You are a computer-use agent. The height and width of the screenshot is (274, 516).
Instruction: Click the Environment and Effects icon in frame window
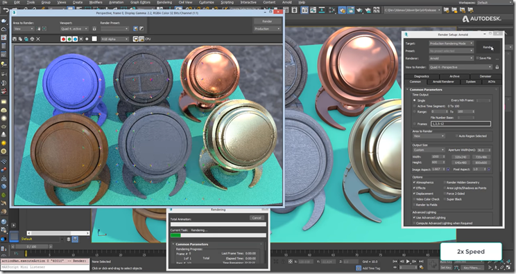click(141, 29)
